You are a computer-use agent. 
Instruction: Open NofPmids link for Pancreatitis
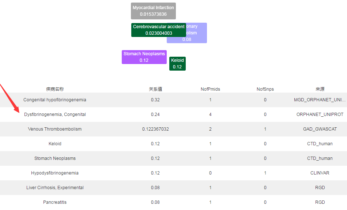tap(210, 202)
